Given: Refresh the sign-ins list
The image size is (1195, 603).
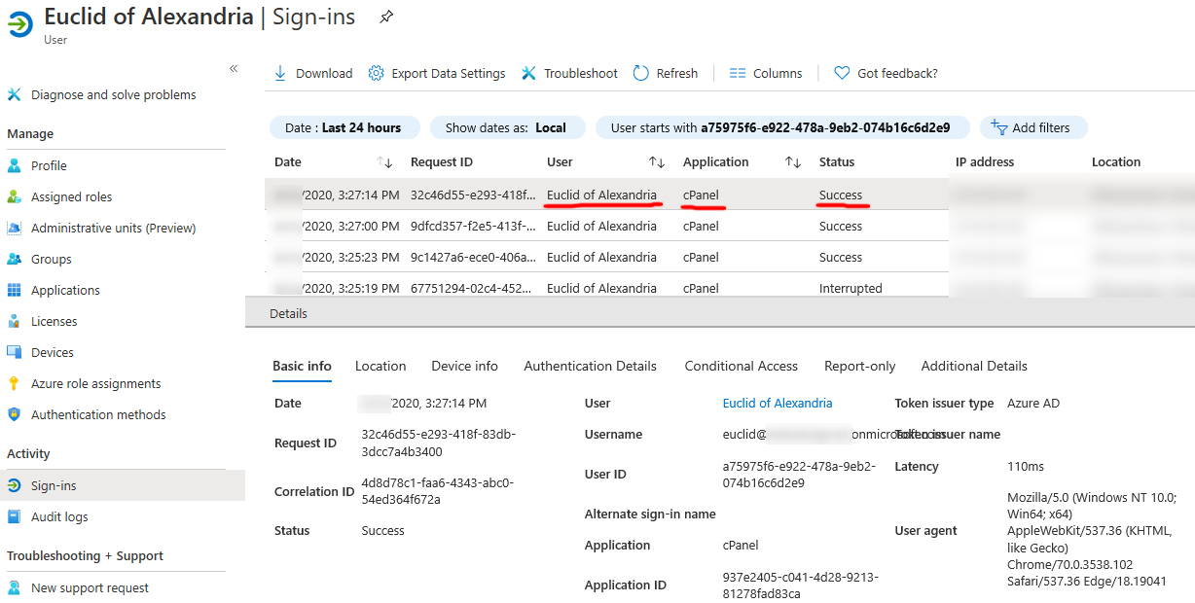Looking at the screenshot, I should (x=640, y=72).
